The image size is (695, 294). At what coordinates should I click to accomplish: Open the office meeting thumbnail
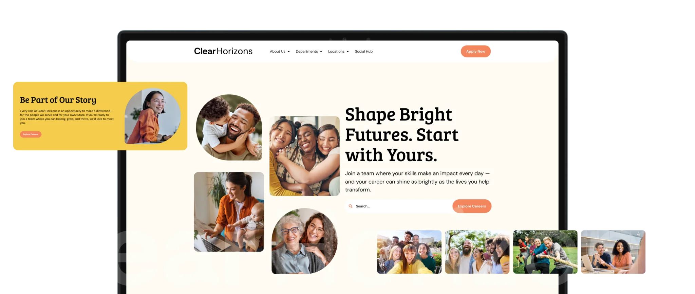pyautogui.click(x=613, y=252)
